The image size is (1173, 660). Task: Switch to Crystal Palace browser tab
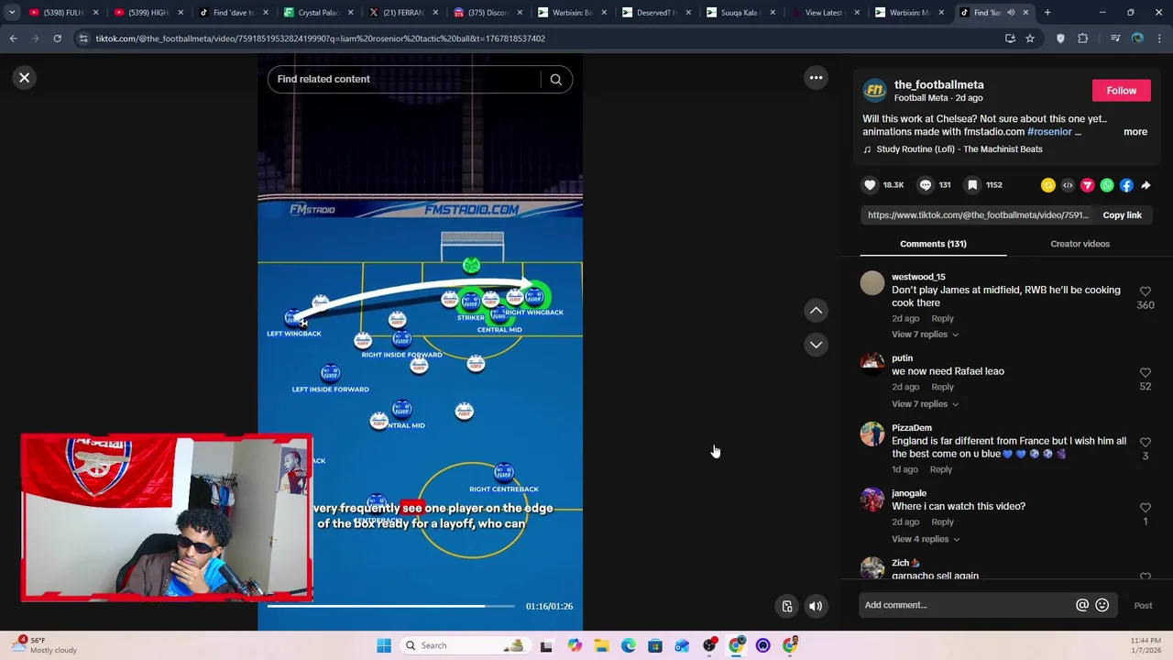pos(318,13)
